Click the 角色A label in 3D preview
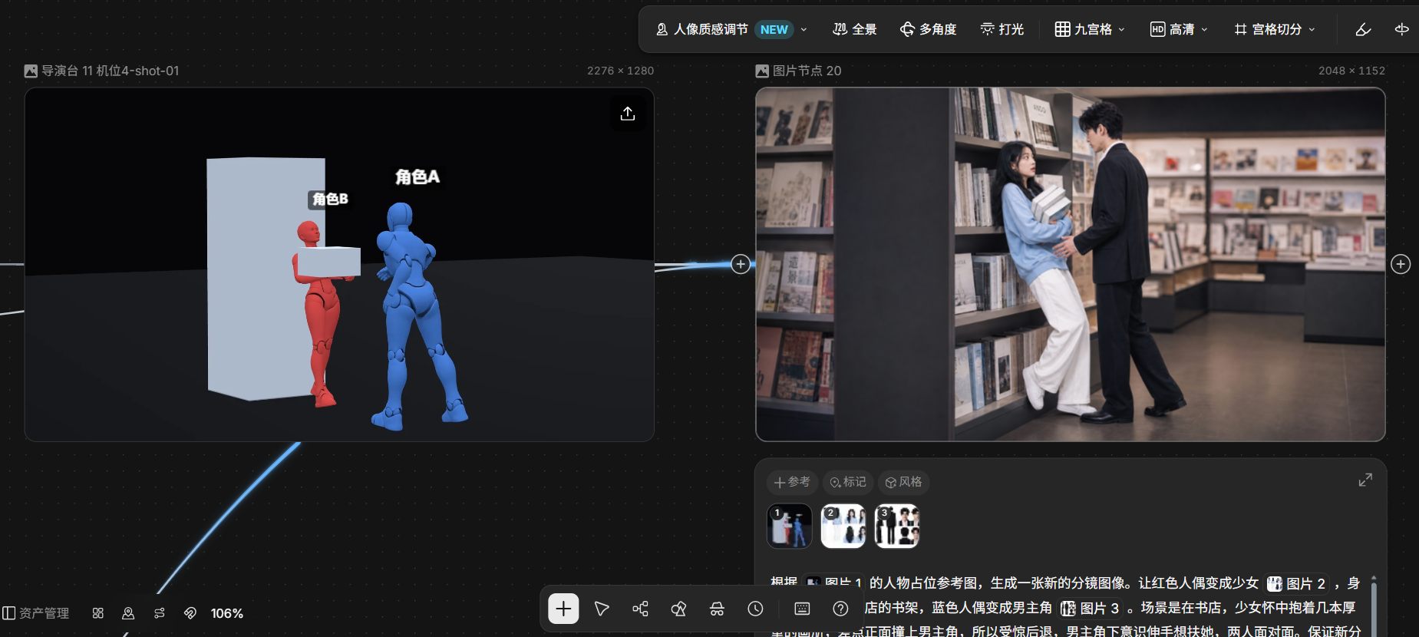This screenshot has width=1419, height=637. (x=417, y=177)
